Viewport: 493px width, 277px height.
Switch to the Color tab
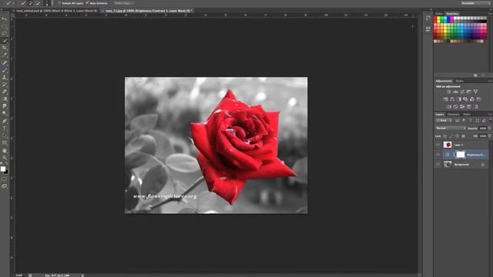[439, 14]
